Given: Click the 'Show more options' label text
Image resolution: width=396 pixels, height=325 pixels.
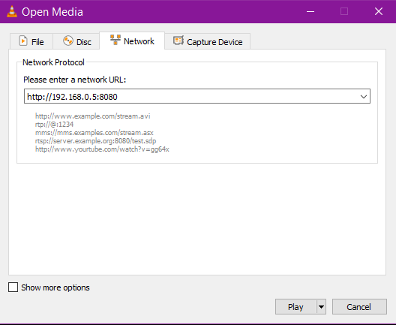Looking at the screenshot, I should tap(55, 287).
